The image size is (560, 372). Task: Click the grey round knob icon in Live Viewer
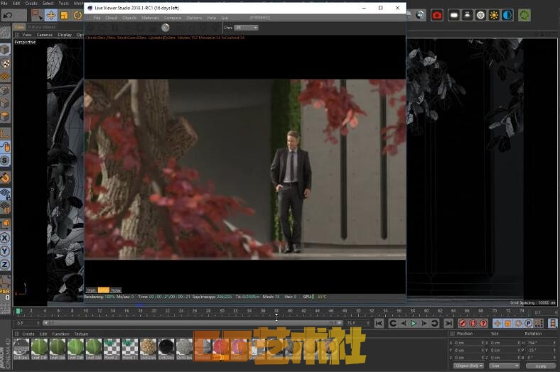[166, 28]
